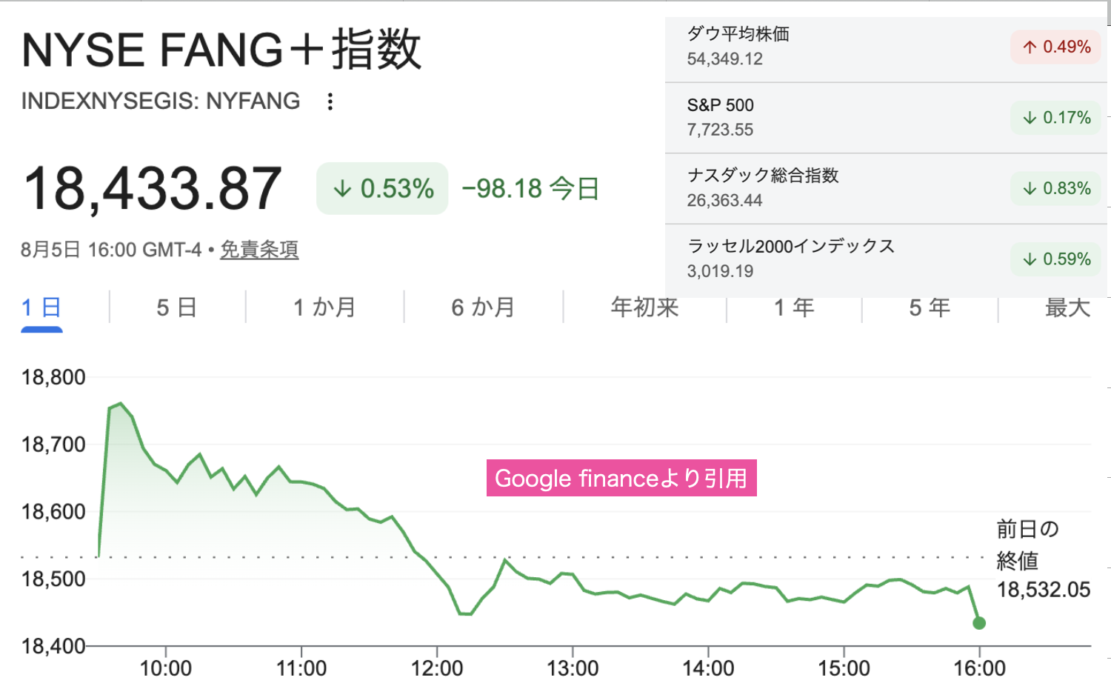Screen dimensions: 1111x689
Task: Switch to the 6 か月 range tab
Action: (483, 307)
